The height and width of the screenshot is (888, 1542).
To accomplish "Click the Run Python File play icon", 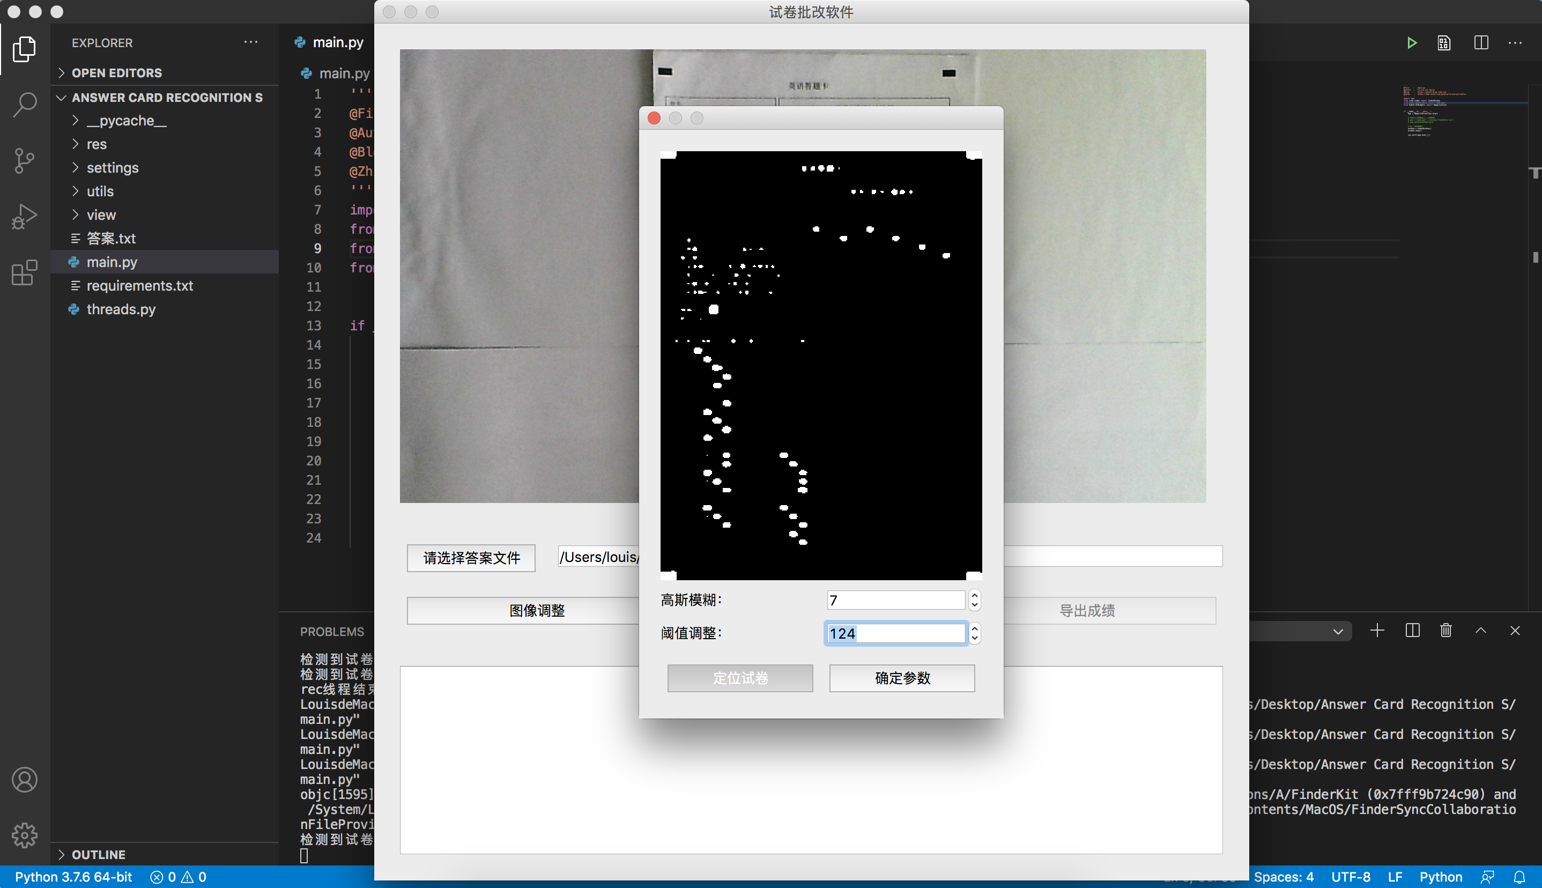I will pos(1412,43).
